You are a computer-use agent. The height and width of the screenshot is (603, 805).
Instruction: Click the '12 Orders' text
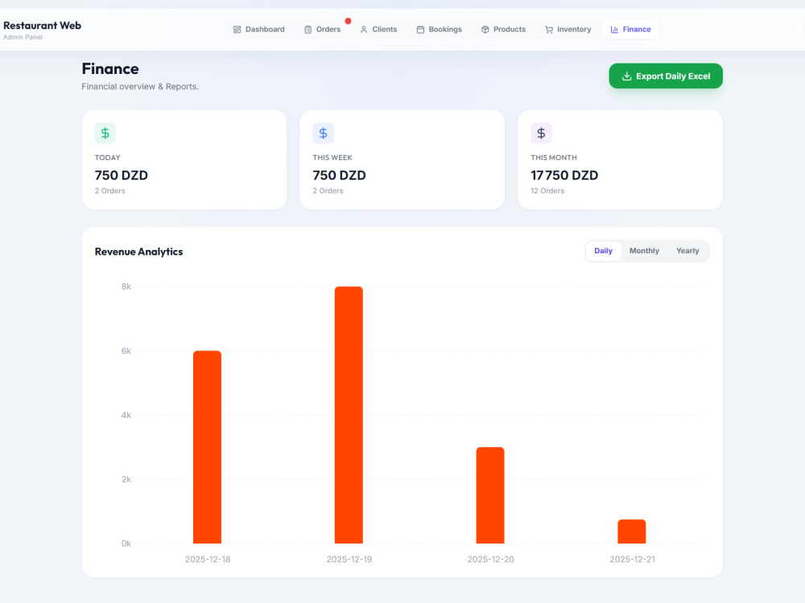(x=547, y=191)
